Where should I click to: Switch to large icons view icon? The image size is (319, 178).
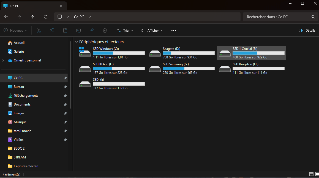317,174
